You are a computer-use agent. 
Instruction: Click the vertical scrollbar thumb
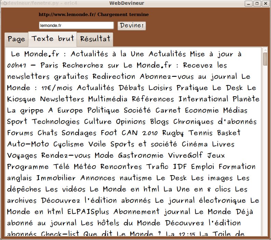[x=265, y=59]
